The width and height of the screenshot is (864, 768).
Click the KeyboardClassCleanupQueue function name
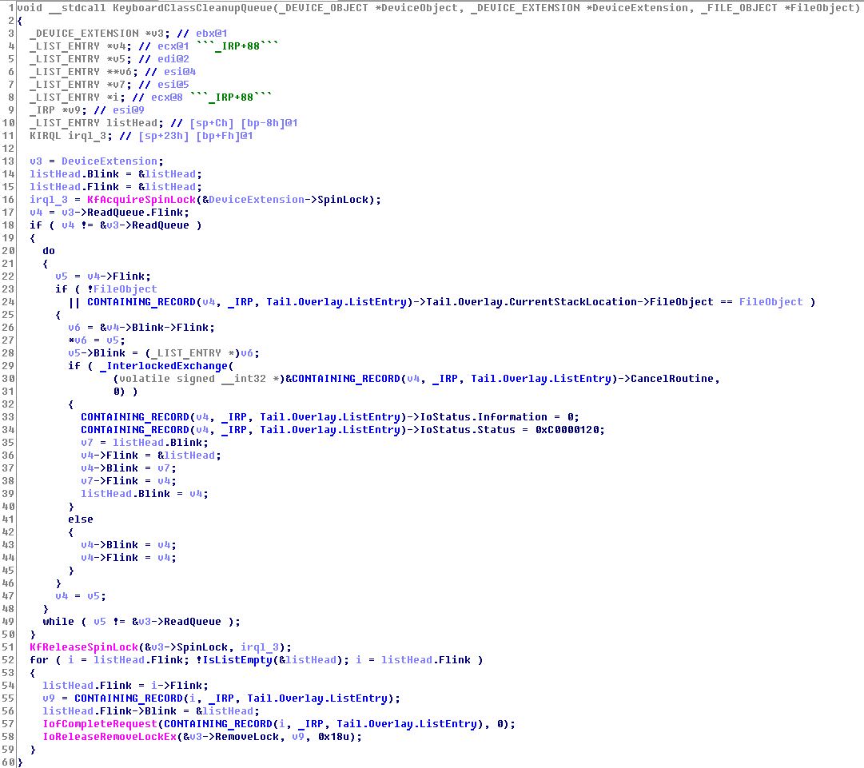pos(193,8)
